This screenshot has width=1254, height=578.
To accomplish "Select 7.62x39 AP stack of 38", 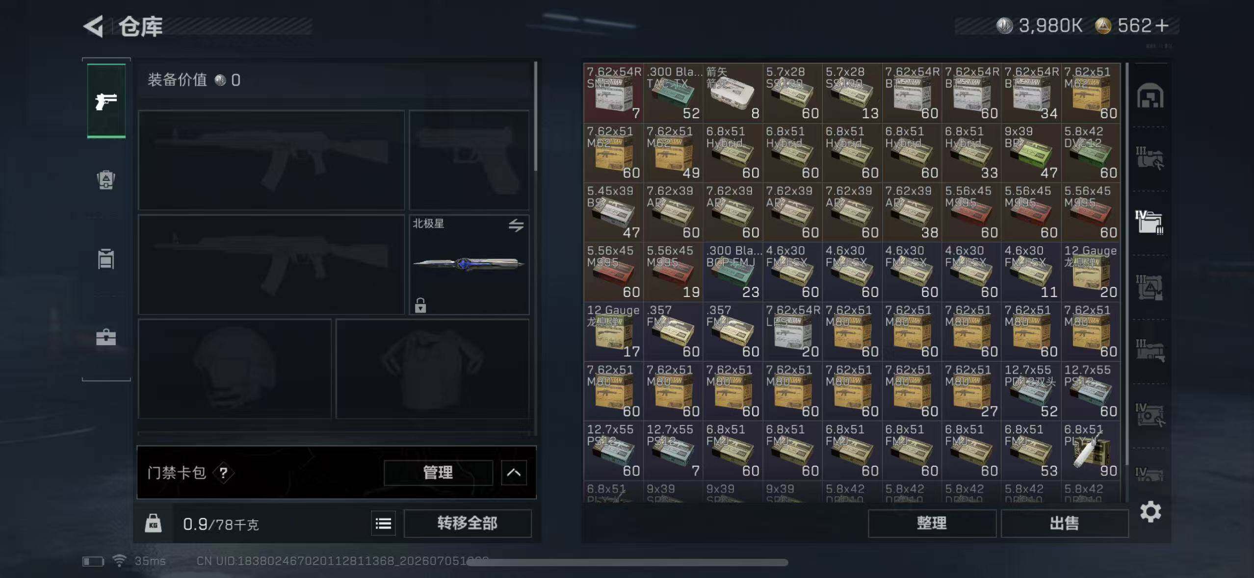I will 912,212.
